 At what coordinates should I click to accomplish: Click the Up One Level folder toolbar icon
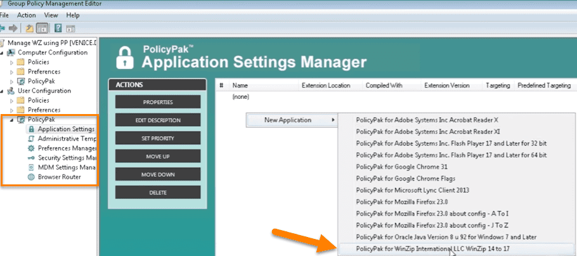(x=30, y=28)
